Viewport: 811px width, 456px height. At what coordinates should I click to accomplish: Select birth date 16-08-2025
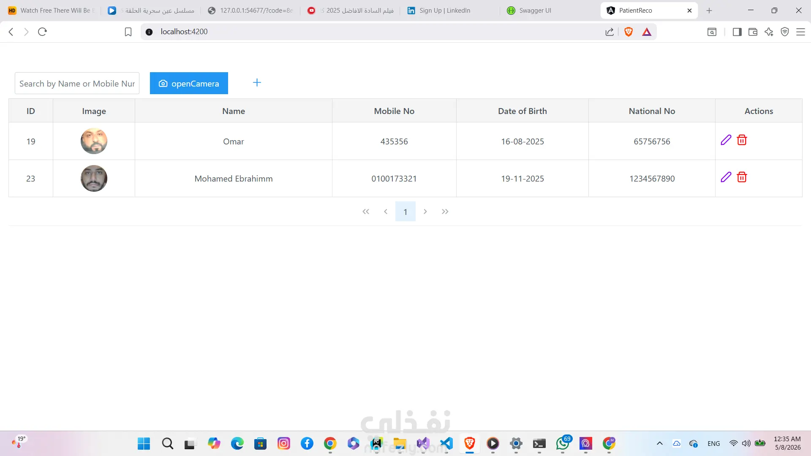523,141
